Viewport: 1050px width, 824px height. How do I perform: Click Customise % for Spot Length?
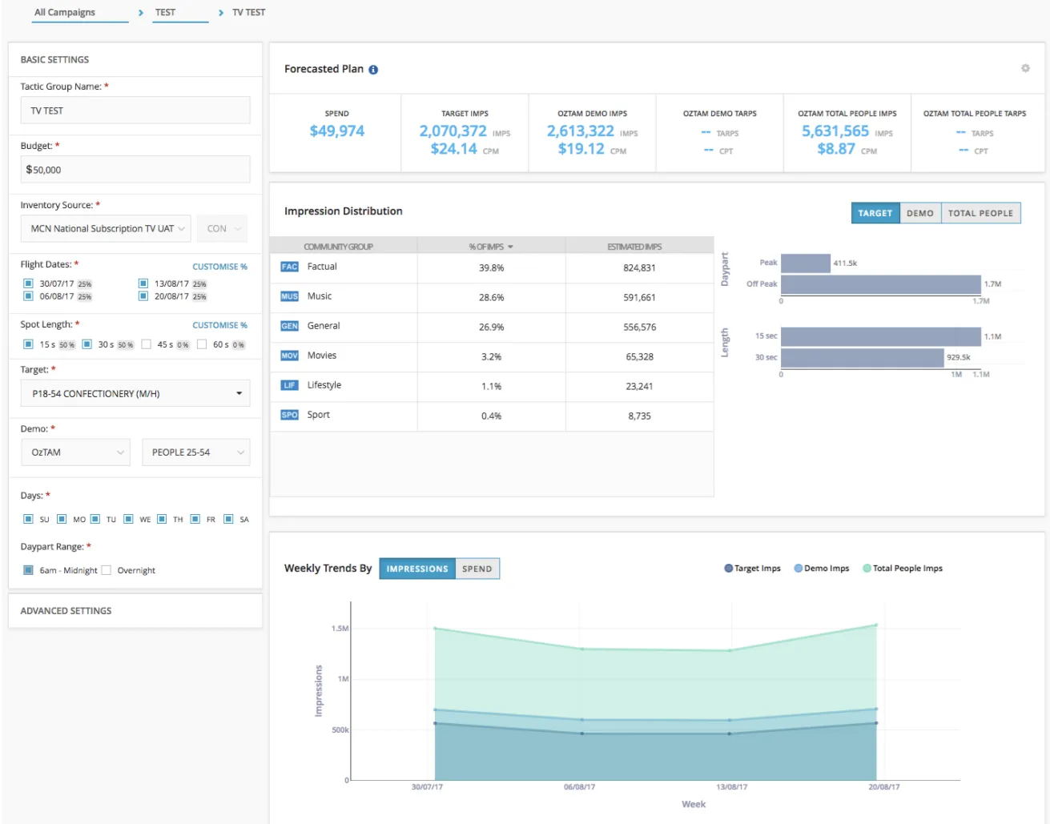219,325
